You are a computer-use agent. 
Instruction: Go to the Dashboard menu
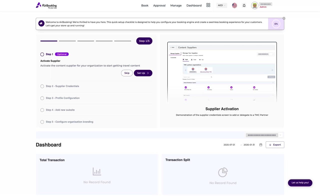194,6
